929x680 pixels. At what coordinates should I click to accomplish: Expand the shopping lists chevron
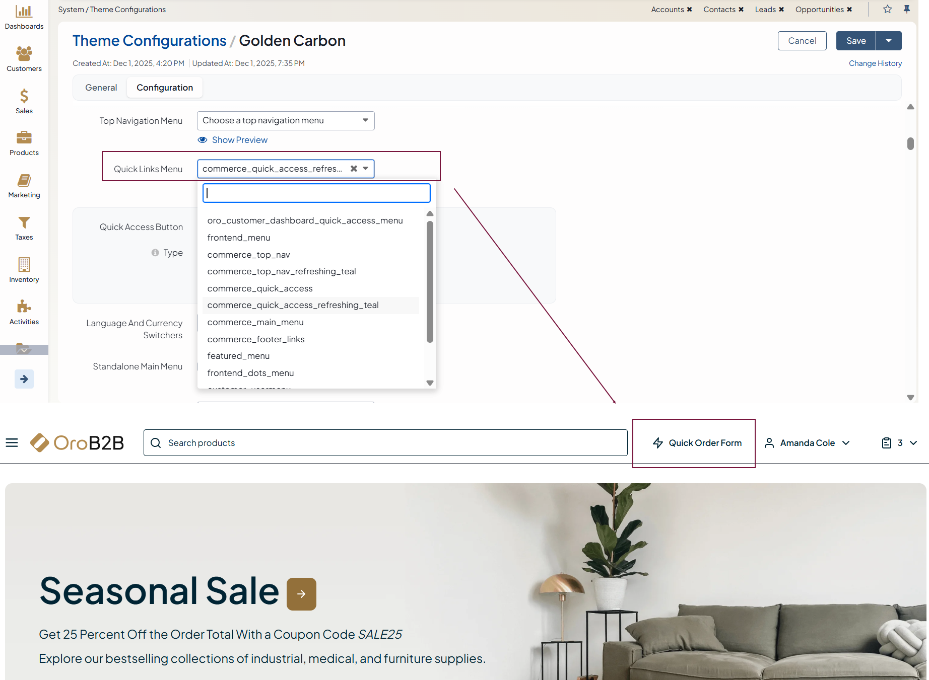[x=913, y=443]
